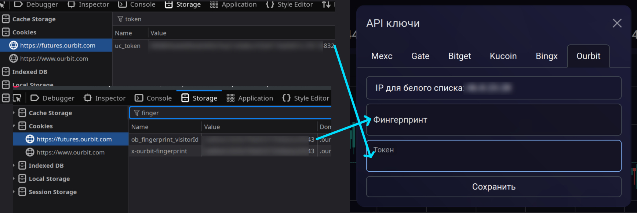Click the Сохранить button

point(494,187)
